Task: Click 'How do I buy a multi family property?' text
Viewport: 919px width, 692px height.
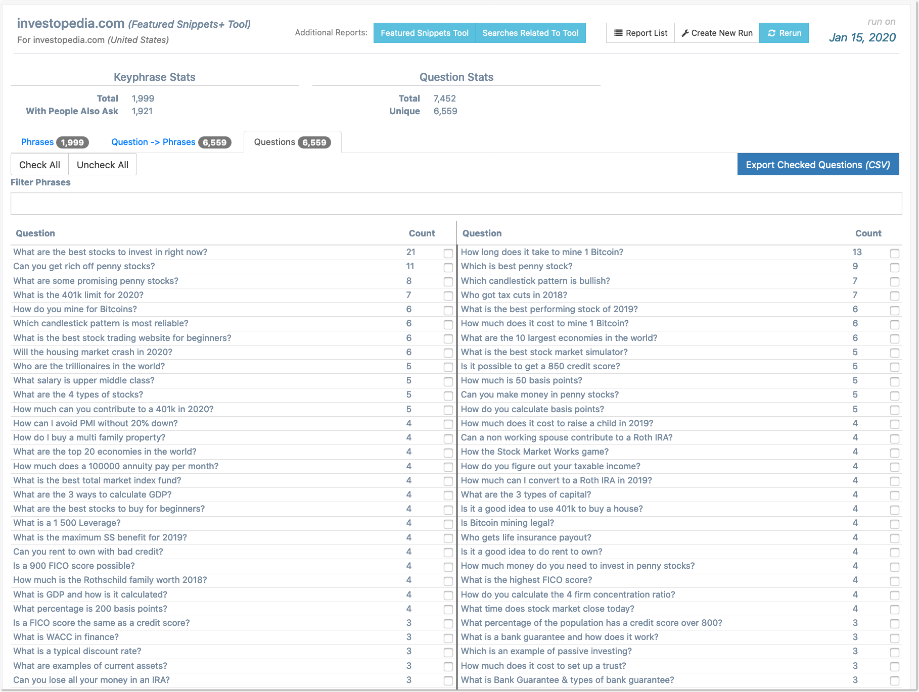Action: click(x=89, y=437)
